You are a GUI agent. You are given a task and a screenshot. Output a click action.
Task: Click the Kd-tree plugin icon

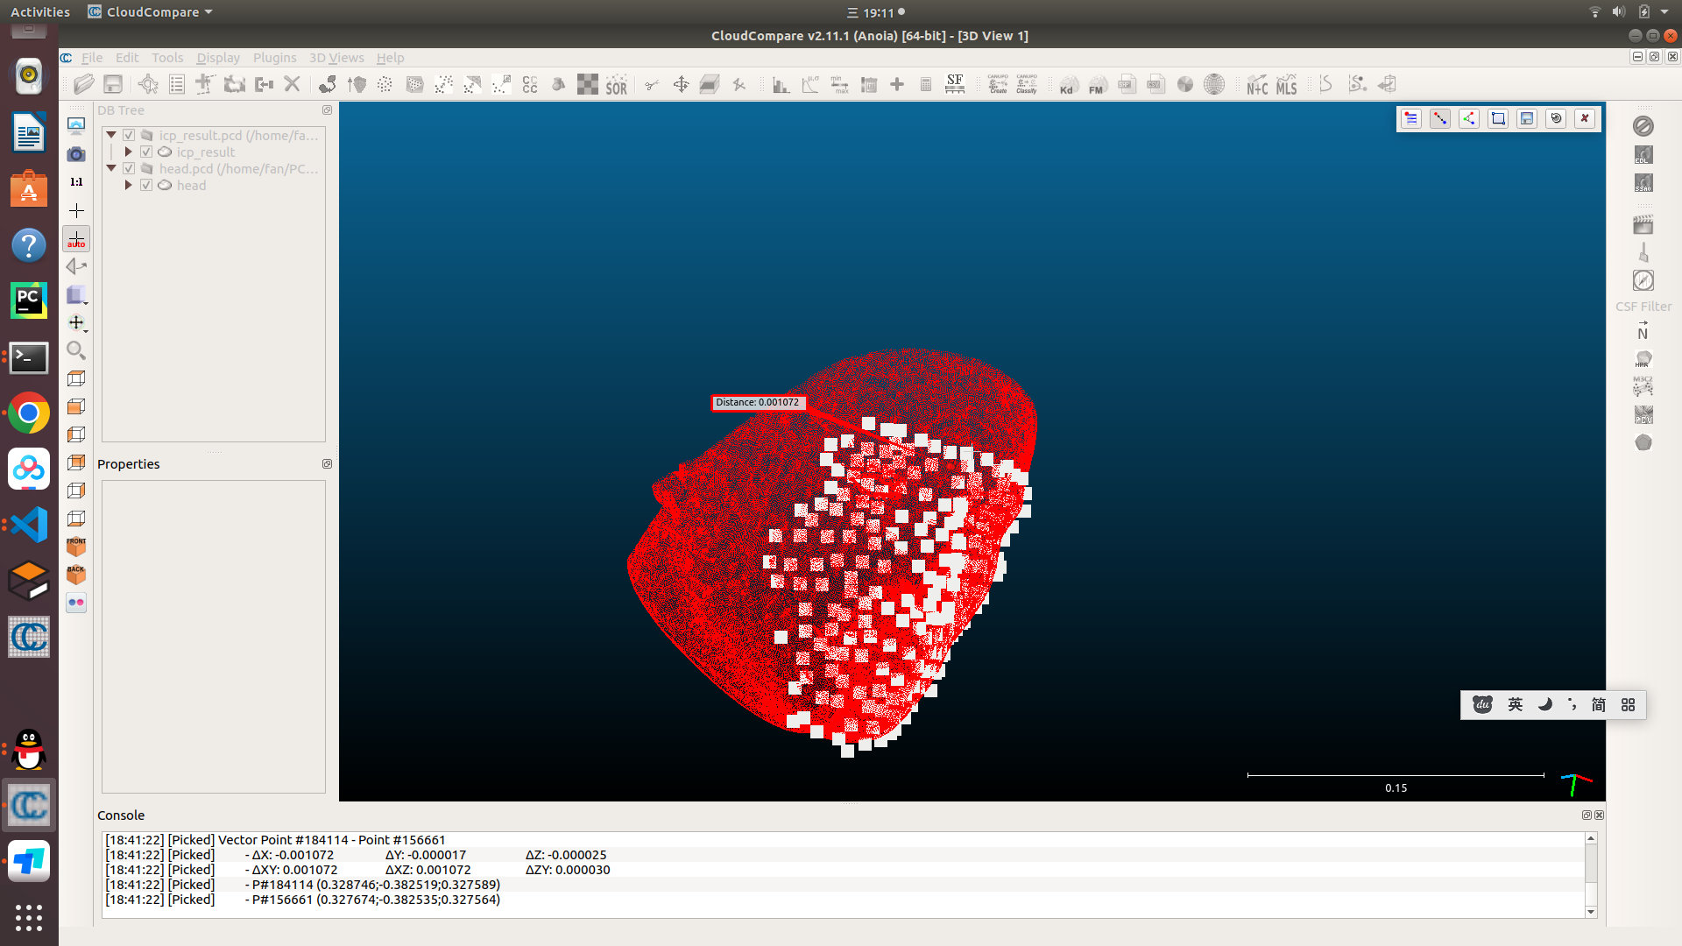pos(1068,84)
